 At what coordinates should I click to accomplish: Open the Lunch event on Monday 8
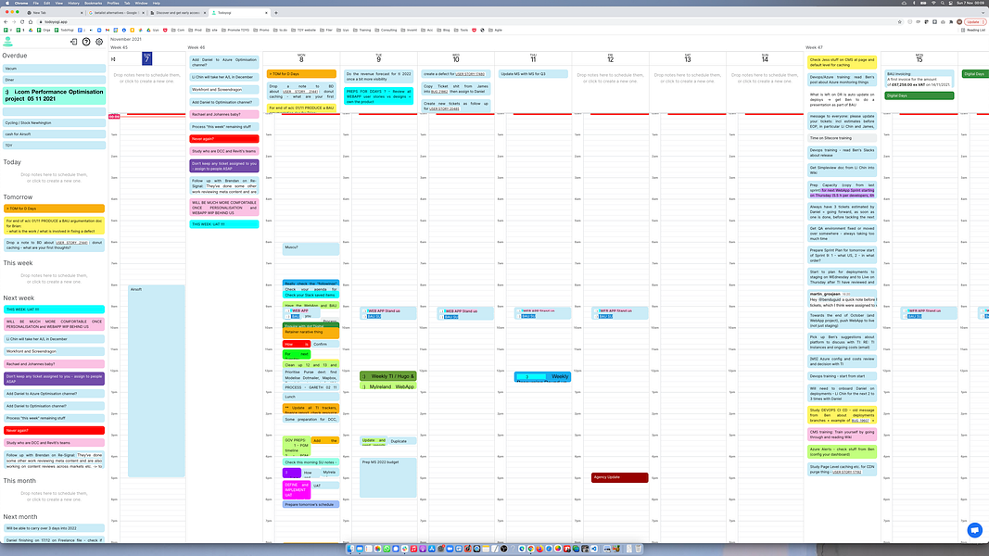311,398
